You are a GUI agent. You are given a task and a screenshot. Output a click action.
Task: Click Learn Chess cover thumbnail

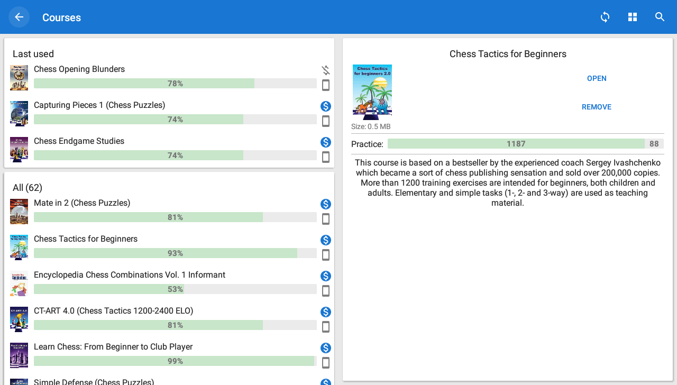(x=19, y=355)
